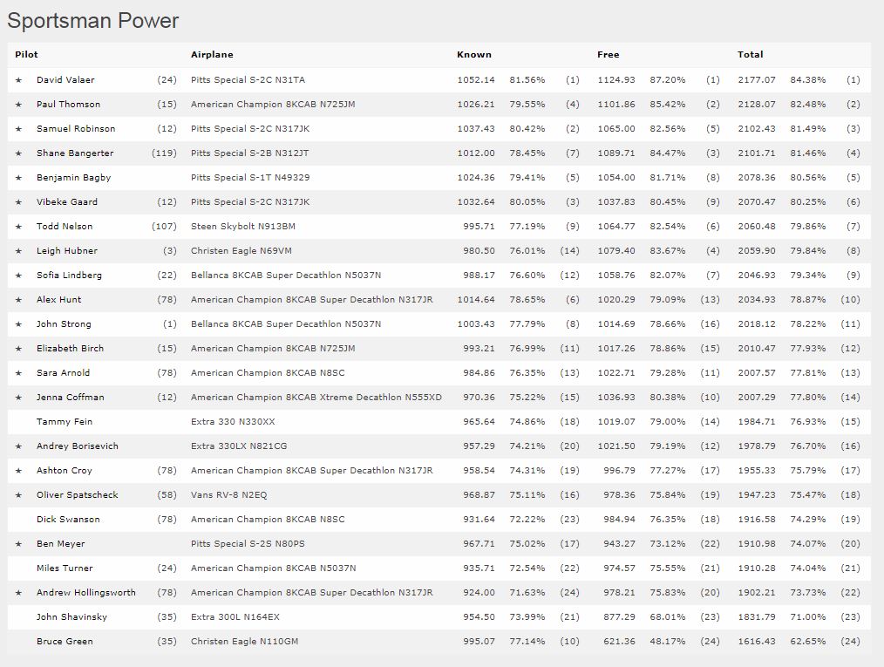This screenshot has width=884, height=667.
Task: Select pilot name John Shavinsky
Action: click(x=71, y=616)
